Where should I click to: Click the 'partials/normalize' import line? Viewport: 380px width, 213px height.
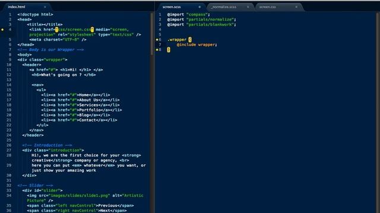(201, 20)
